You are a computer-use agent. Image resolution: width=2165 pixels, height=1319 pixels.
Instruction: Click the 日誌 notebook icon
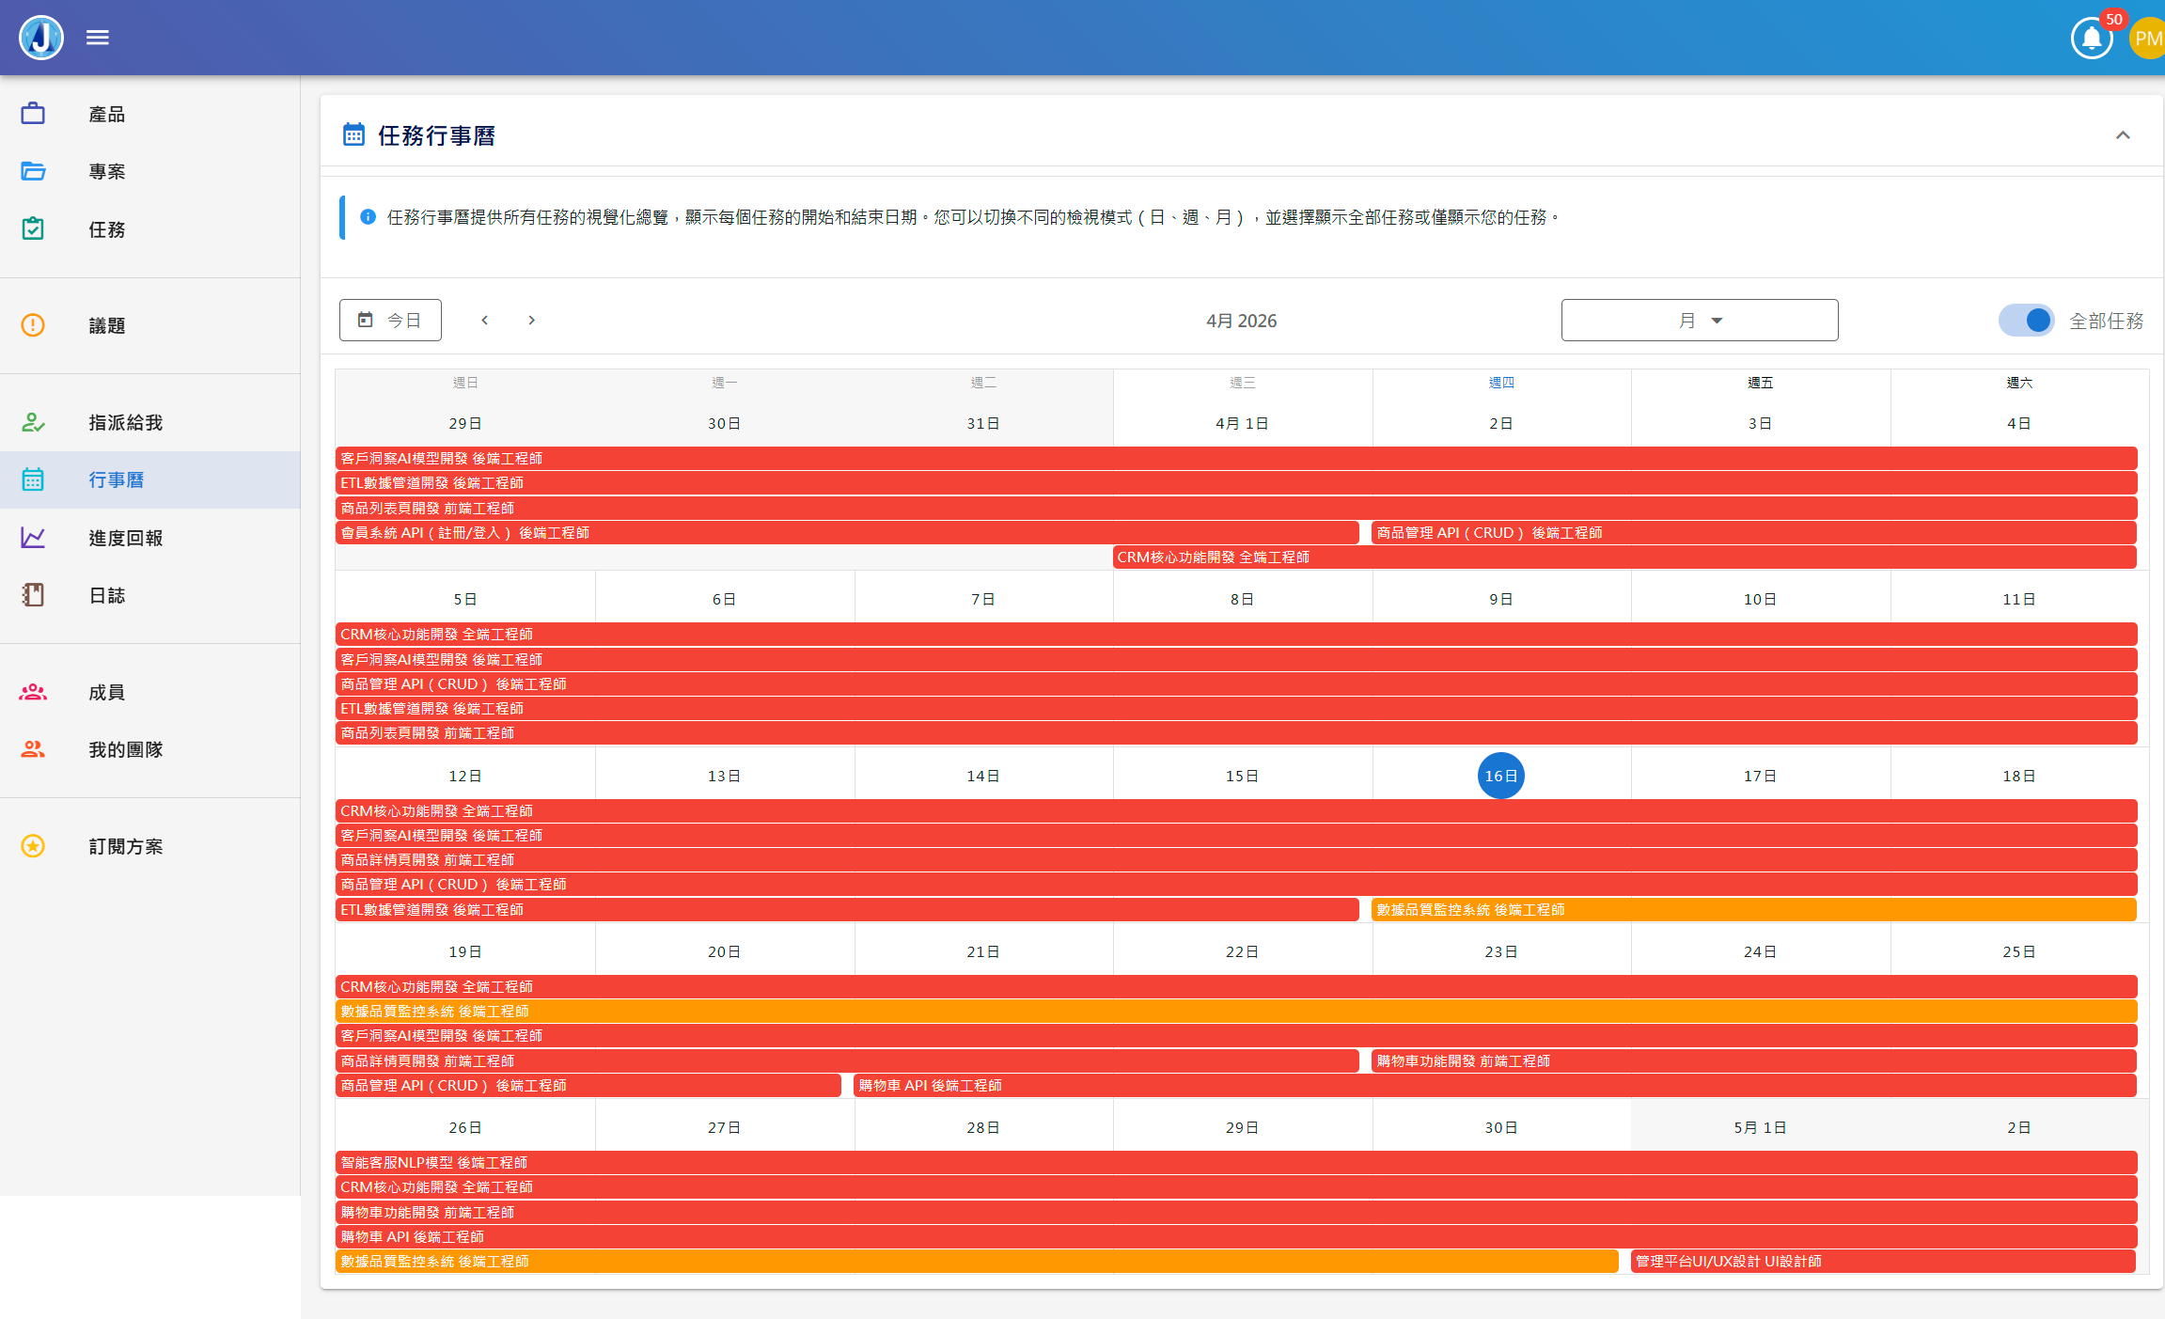tap(33, 595)
